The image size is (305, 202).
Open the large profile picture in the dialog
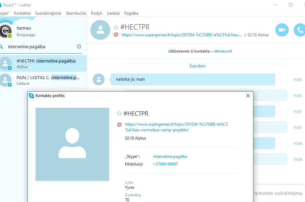[x=72, y=145]
